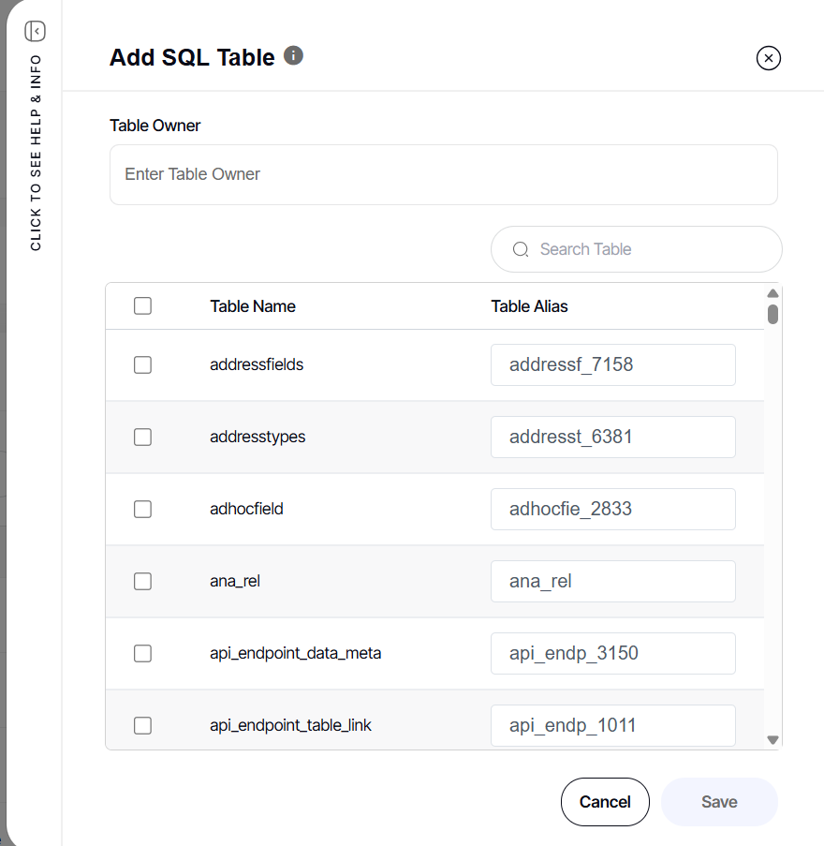The width and height of the screenshot is (824, 846).
Task: Enable the adhocfield table checkbox
Action: coord(142,509)
